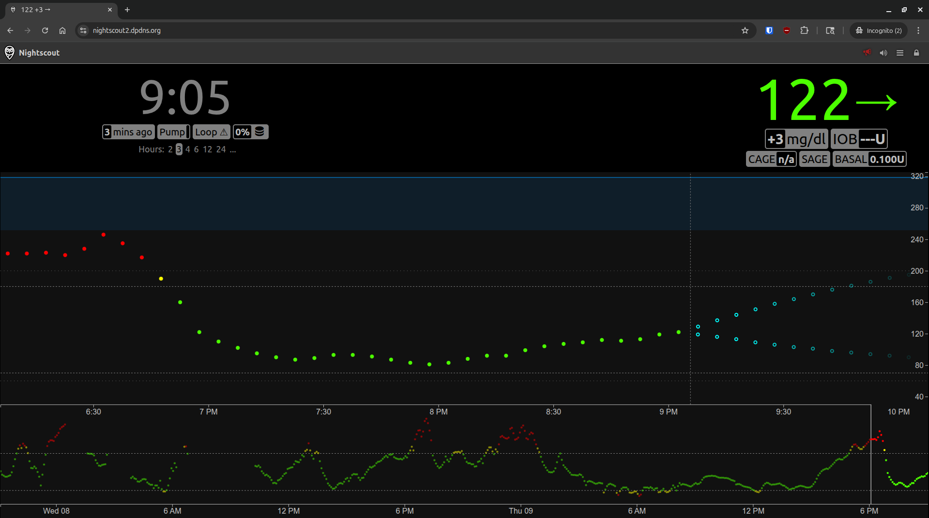The image size is (929, 518).
Task: Open the Nightscout hamburger settings menu
Action: (900, 53)
